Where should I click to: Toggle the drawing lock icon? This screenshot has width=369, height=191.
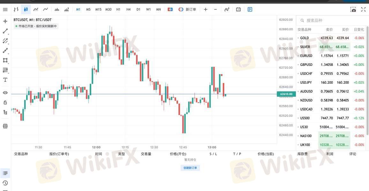click(5, 103)
